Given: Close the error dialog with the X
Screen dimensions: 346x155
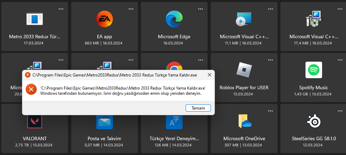Looking at the screenshot, I should coord(210,75).
